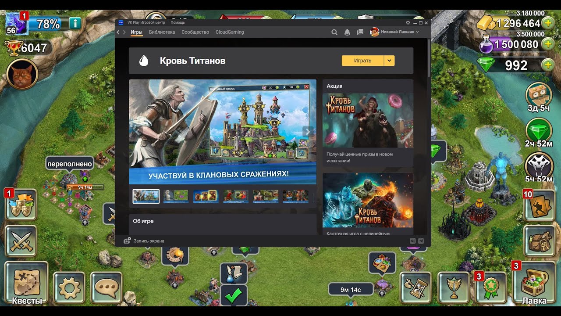Open the Квесты quest map in game
Screen dimensions: 561x316
pos(26,284)
